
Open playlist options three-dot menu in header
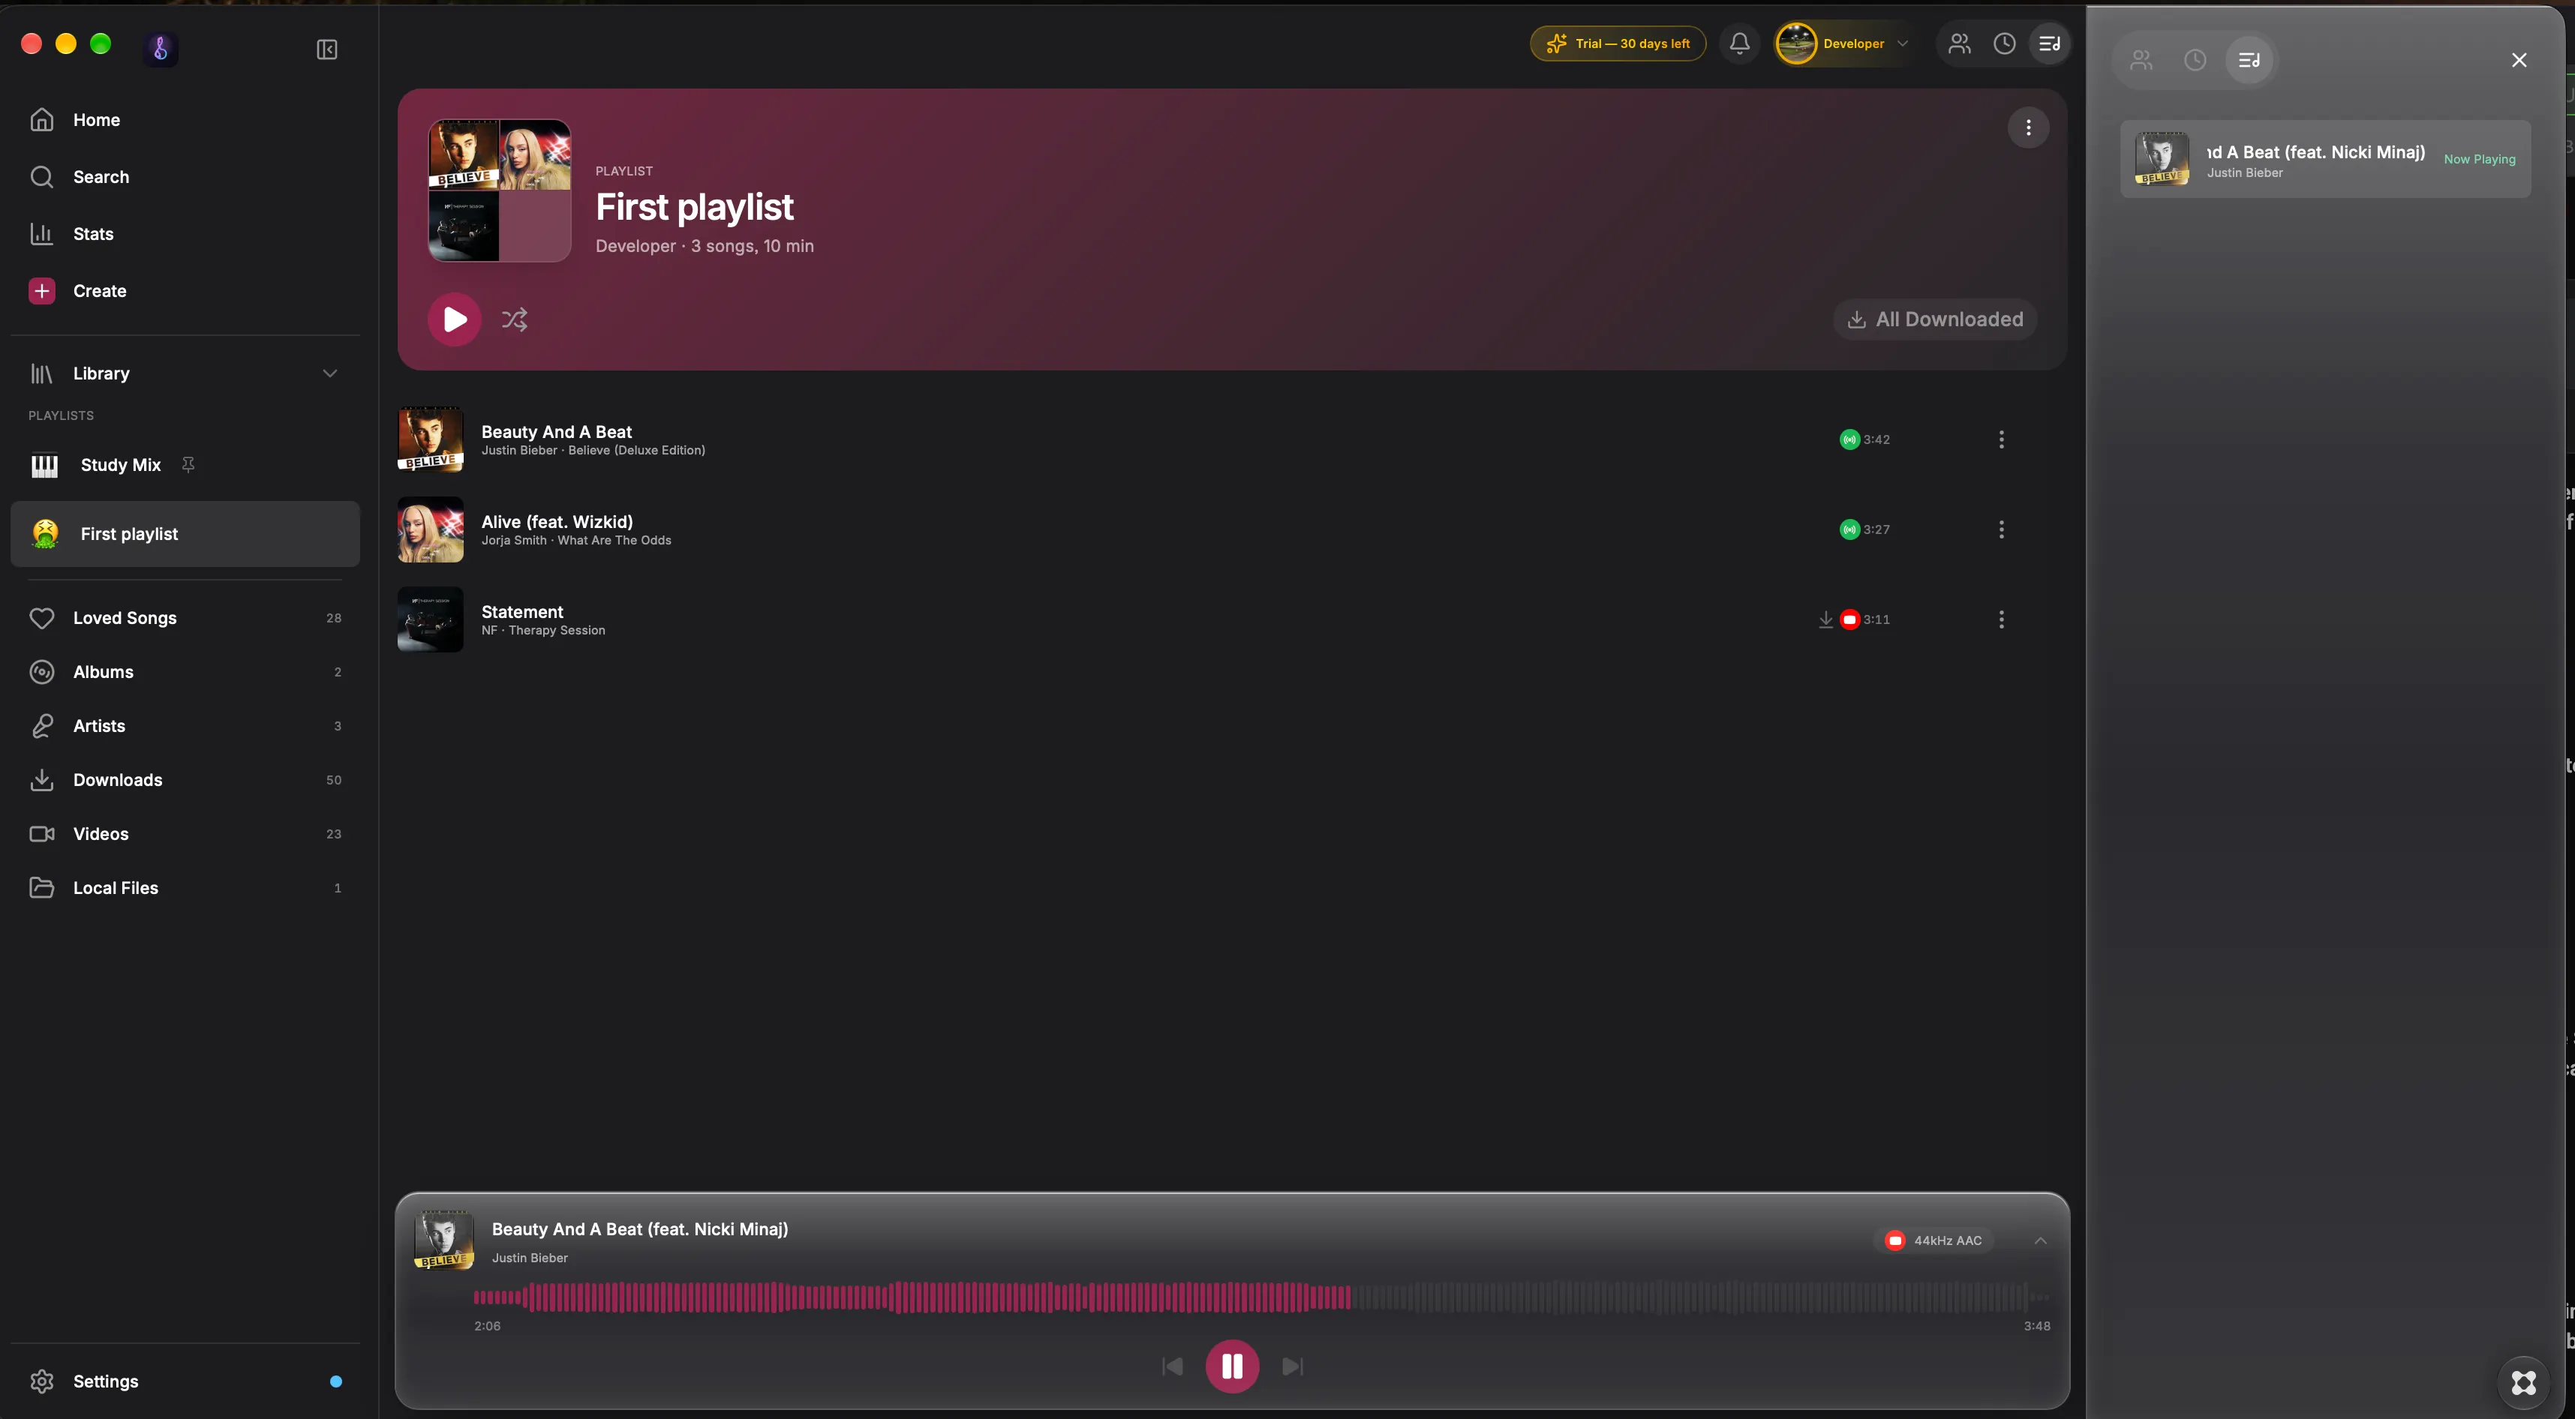(2028, 127)
